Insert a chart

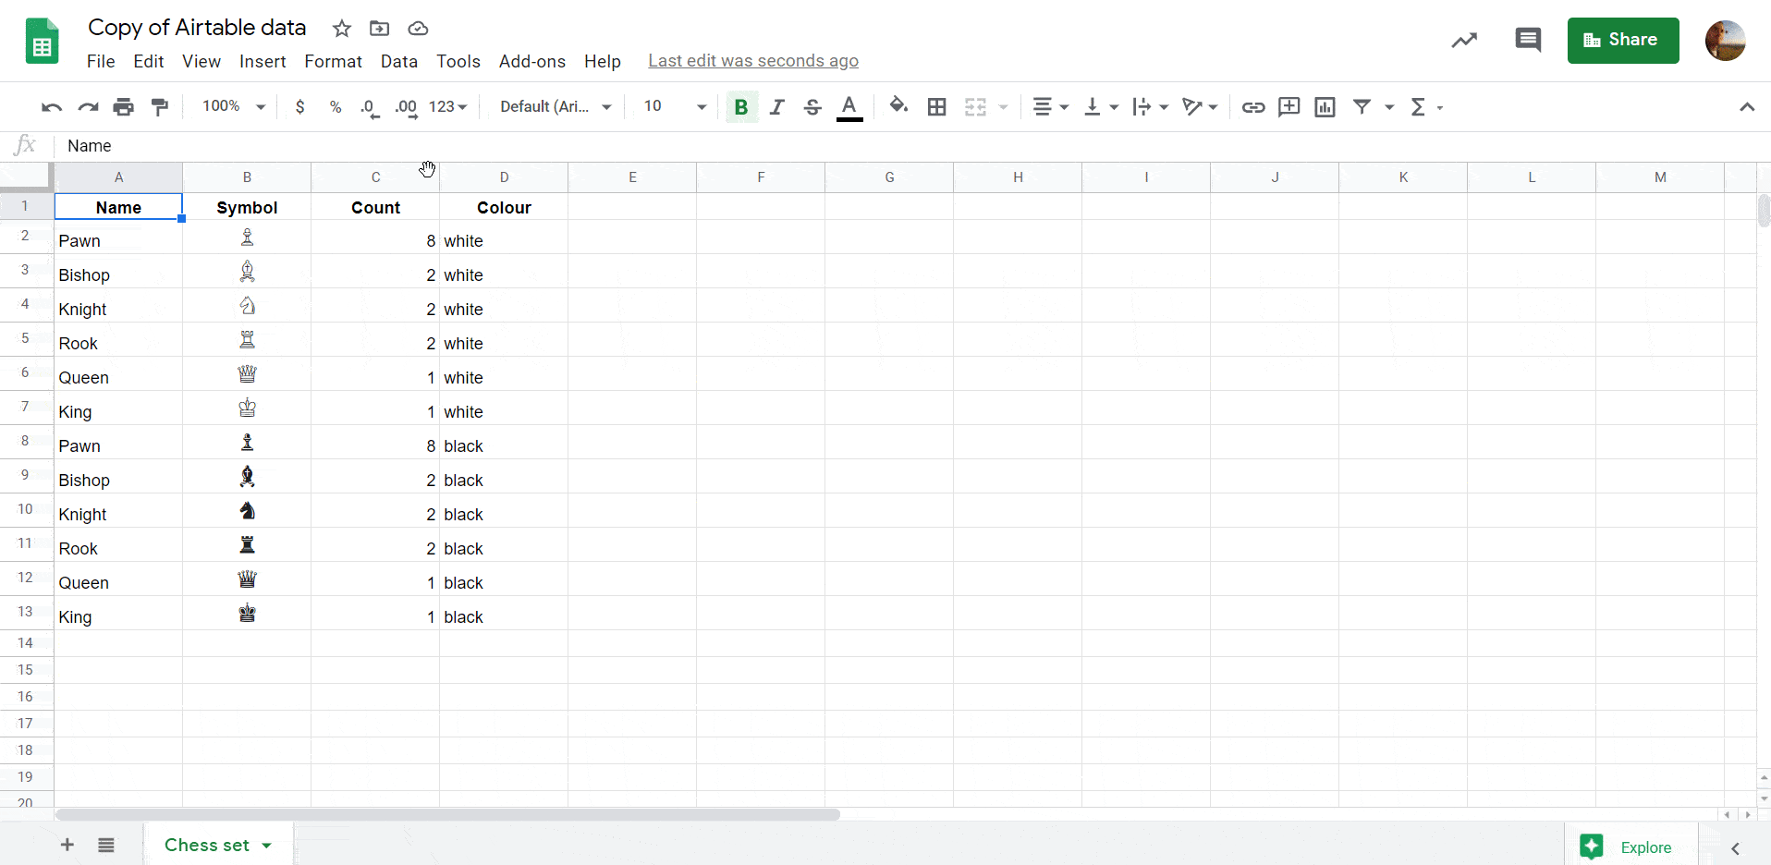pyautogui.click(x=1325, y=106)
